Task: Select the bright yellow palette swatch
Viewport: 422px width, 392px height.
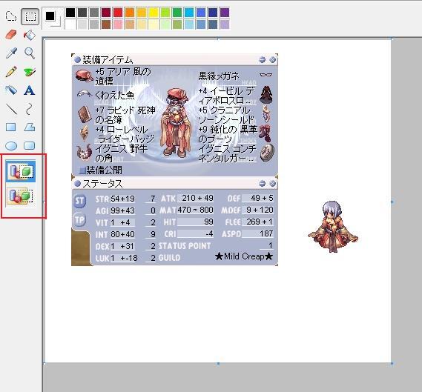Action: (154, 13)
